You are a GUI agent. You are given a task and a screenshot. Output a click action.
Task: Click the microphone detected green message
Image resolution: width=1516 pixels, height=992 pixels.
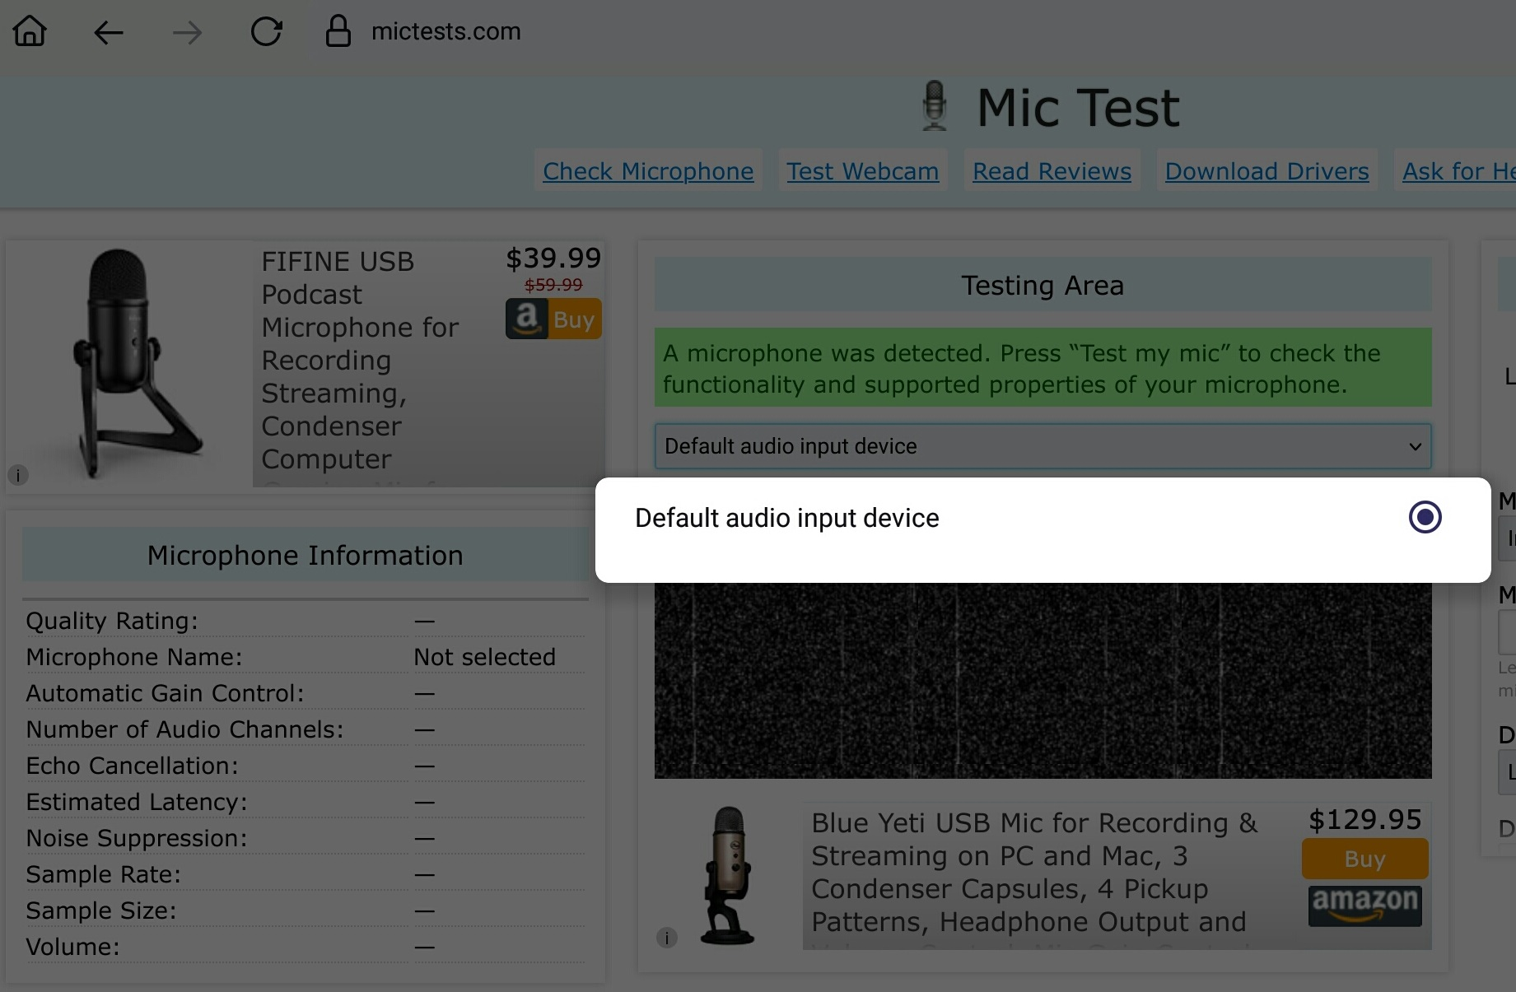tap(1043, 367)
